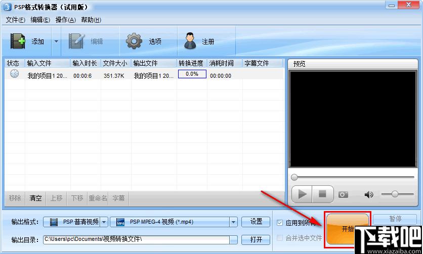Click the 输入文件 column header
Screen dimensions: 423x254
[x=48, y=63]
